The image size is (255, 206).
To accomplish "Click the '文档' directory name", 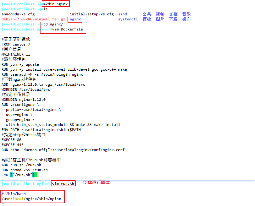I will [173, 14].
